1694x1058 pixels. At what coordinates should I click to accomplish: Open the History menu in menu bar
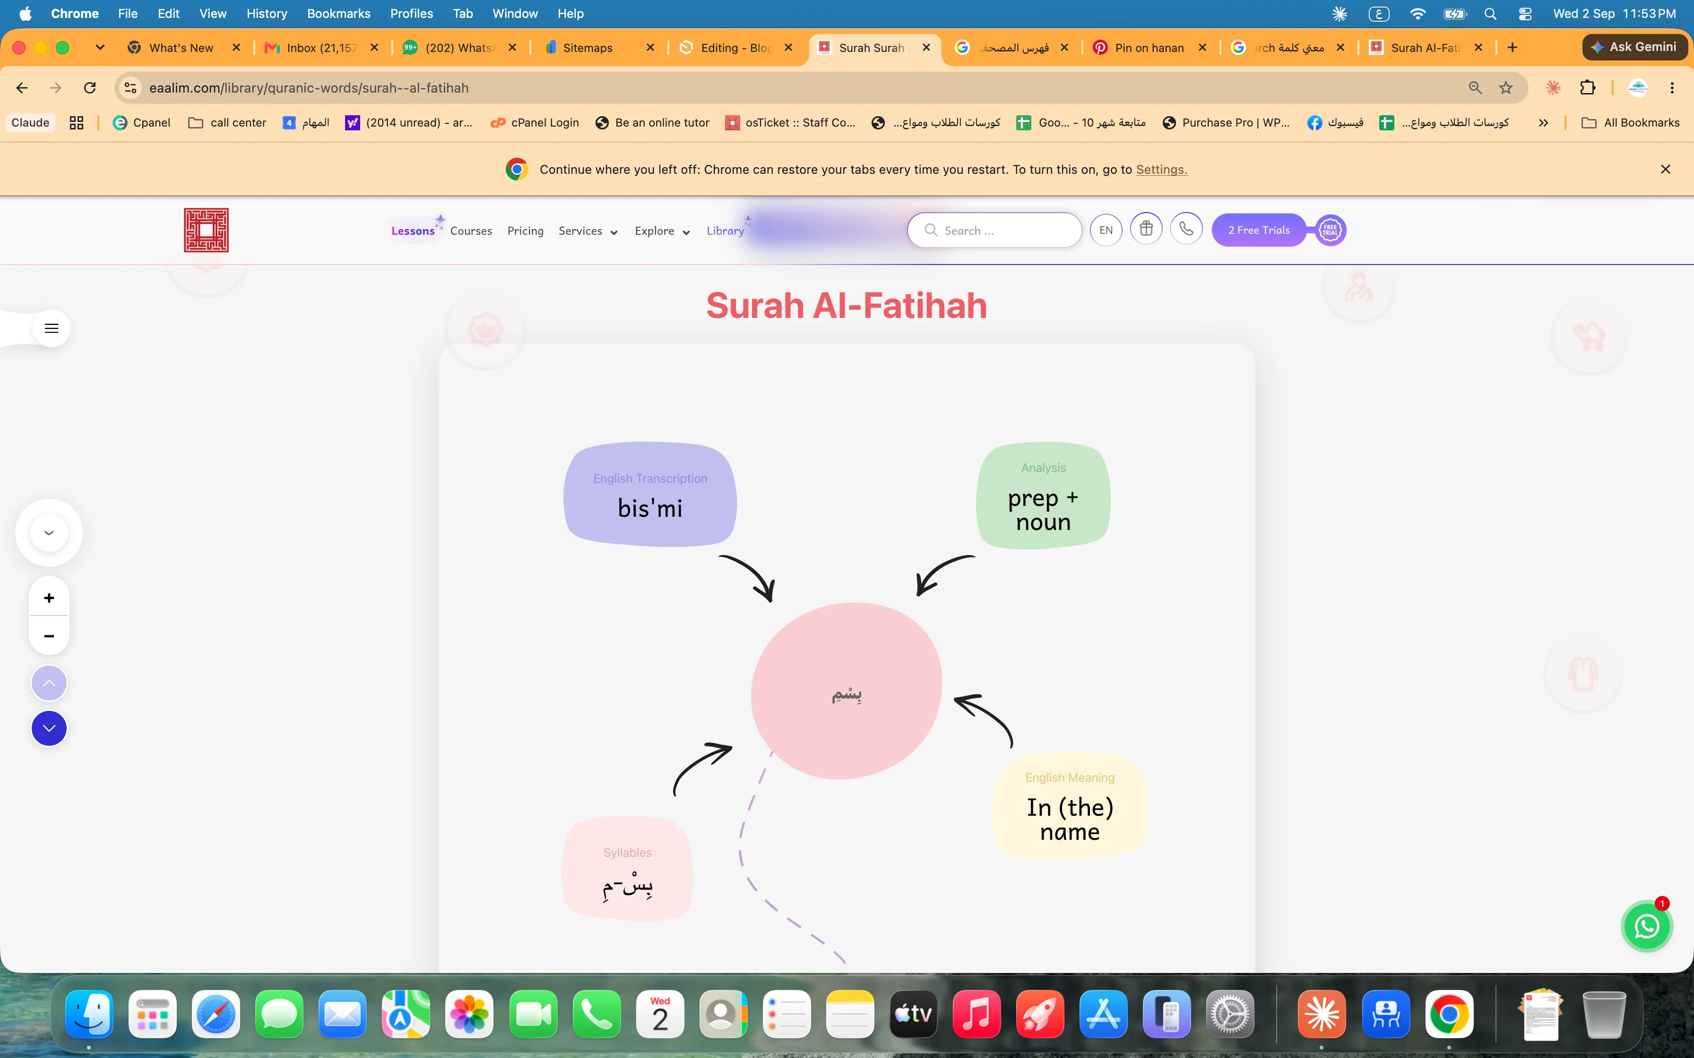[267, 13]
